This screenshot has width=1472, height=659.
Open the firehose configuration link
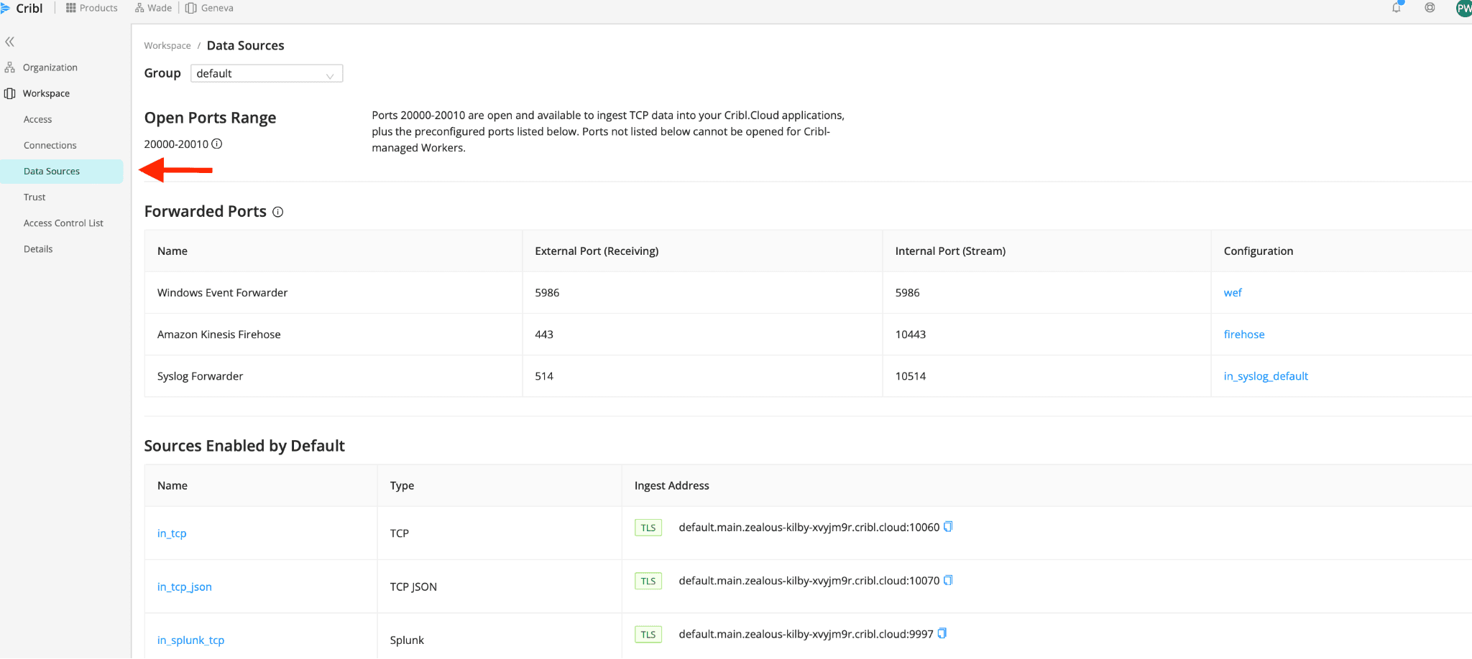point(1243,335)
